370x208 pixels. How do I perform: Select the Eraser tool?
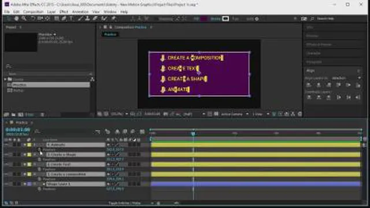point(95,18)
